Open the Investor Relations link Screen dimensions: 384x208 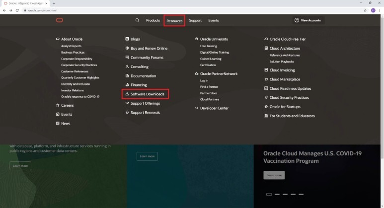[73, 90]
